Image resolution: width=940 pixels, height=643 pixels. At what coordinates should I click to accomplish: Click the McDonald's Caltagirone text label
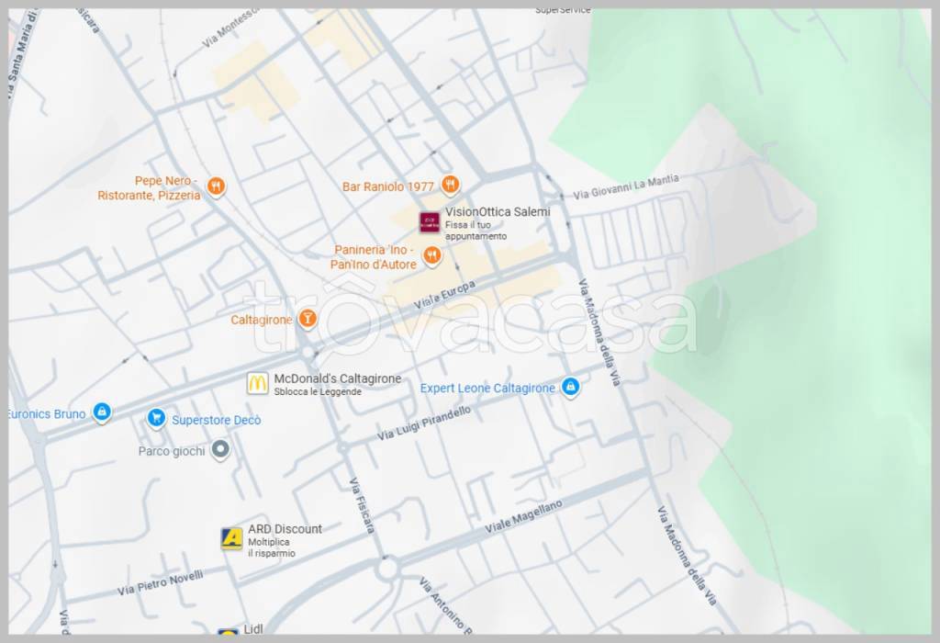pyautogui.click(x=337, y=378)
